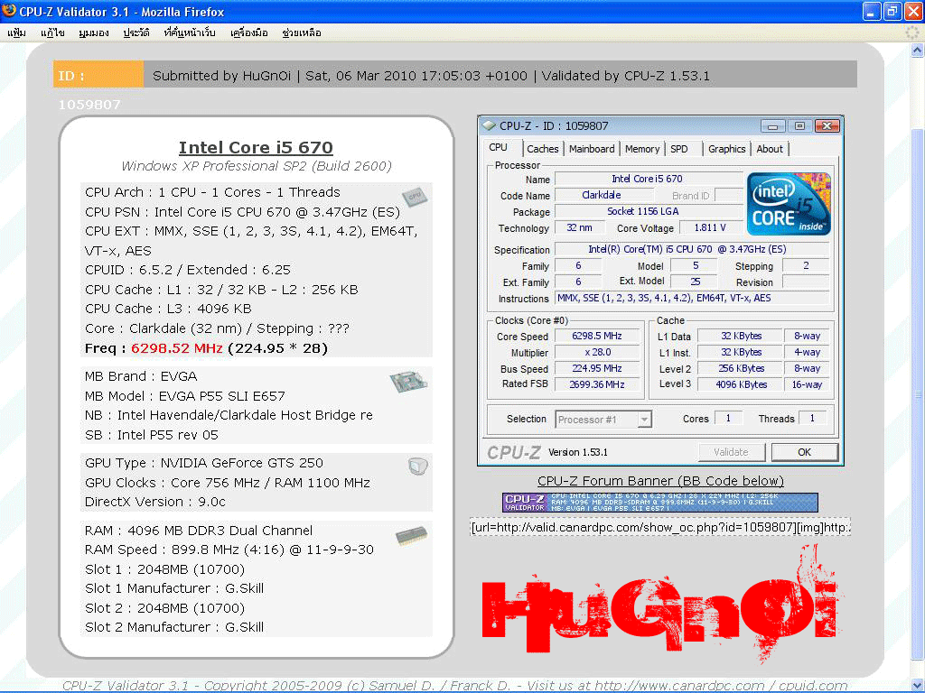Viewport: 925px width, 693px height.
Task: Switch to the SPD tab
Action: (679, 149)
